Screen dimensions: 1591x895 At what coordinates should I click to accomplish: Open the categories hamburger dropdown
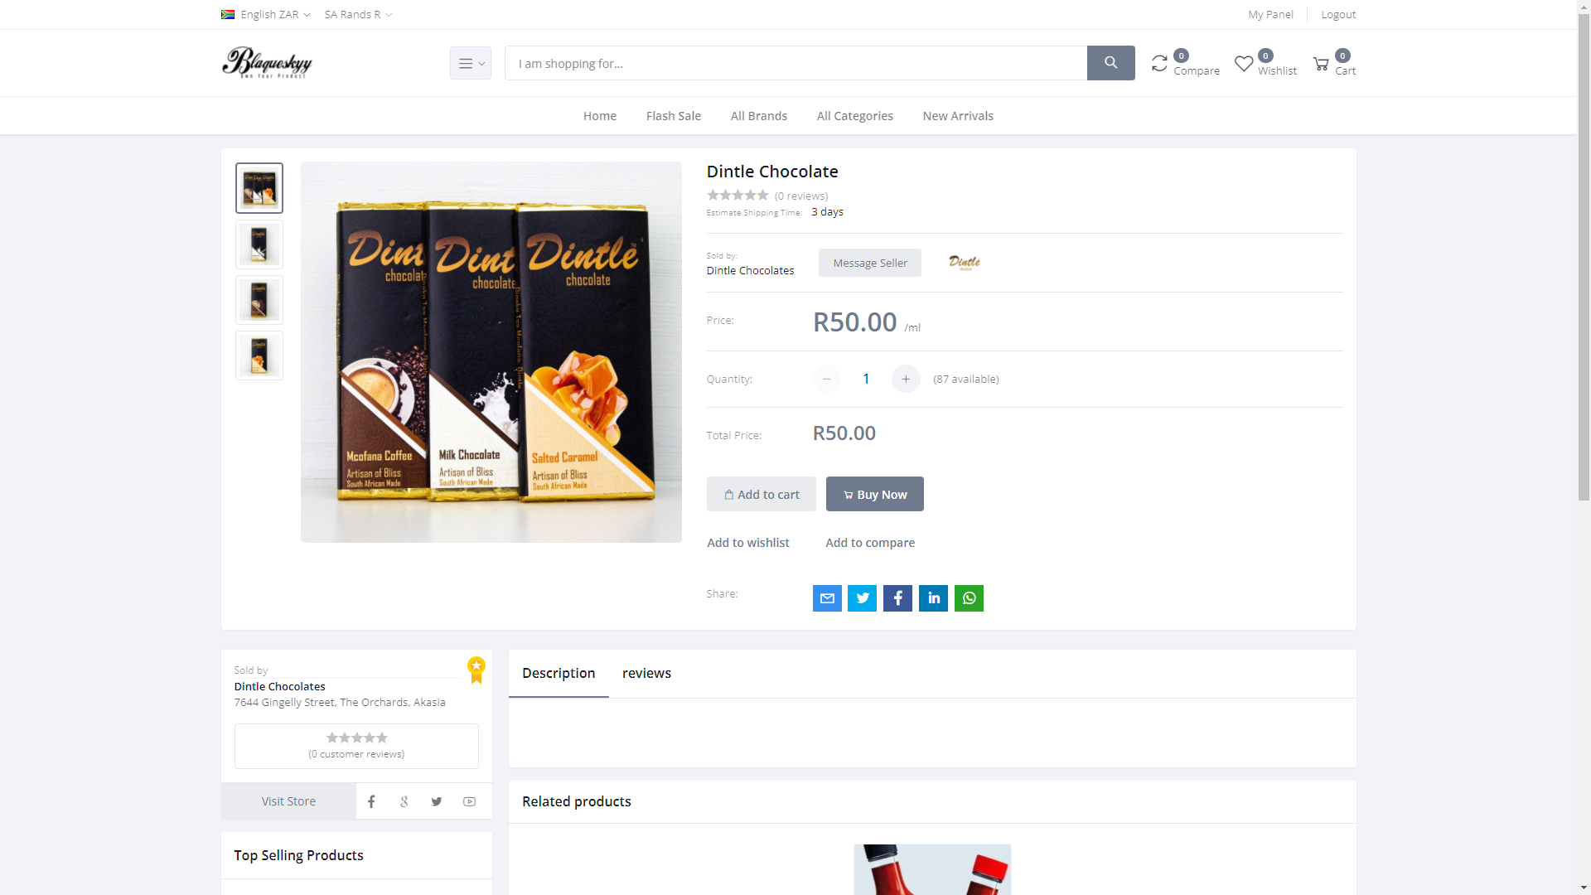(x=471, y=63)
